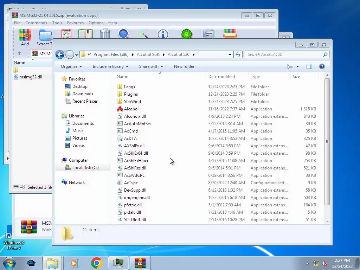Sort by Type column header
This screenshot has height=270, width=360.
tap(269, 76)
